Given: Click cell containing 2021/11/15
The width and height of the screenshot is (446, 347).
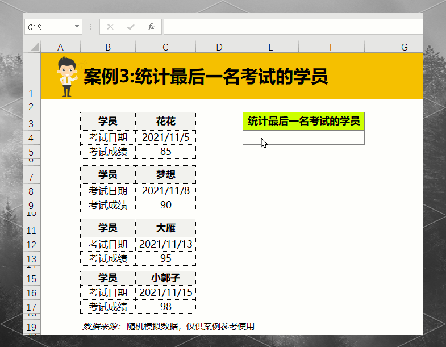Looking at the screenshot, I should 165,292.
